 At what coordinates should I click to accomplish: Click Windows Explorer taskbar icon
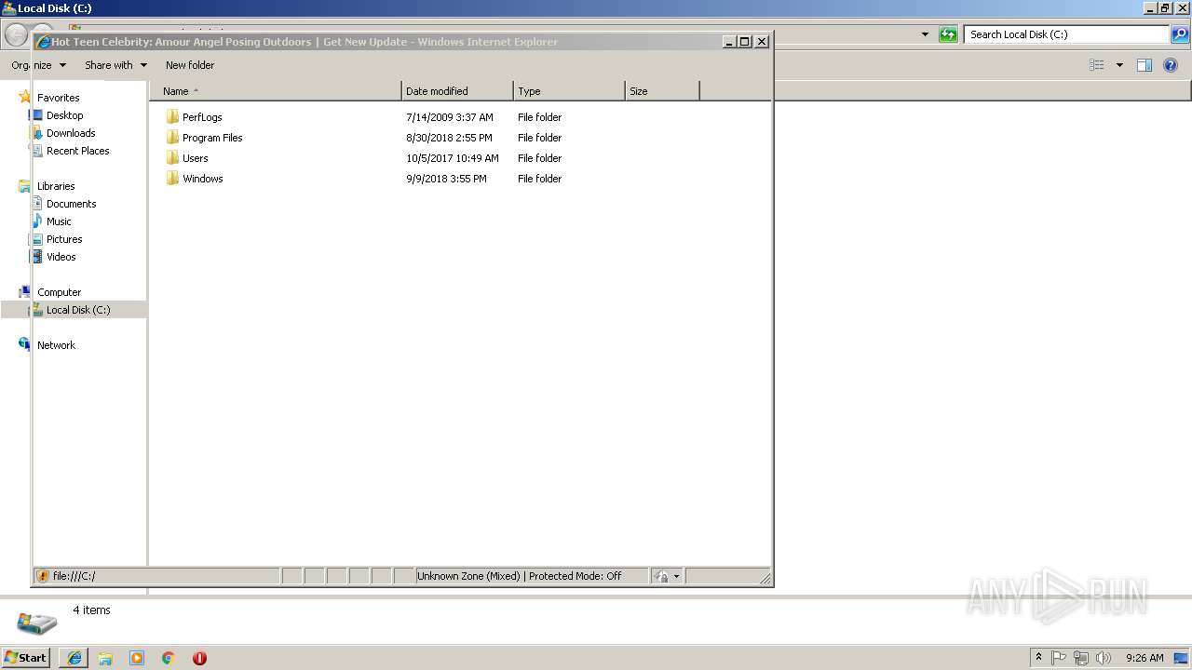click(105, 658)
